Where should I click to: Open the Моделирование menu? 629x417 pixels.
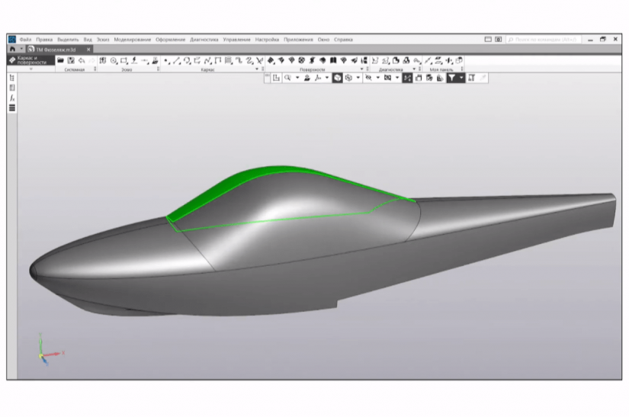[133, 40]
